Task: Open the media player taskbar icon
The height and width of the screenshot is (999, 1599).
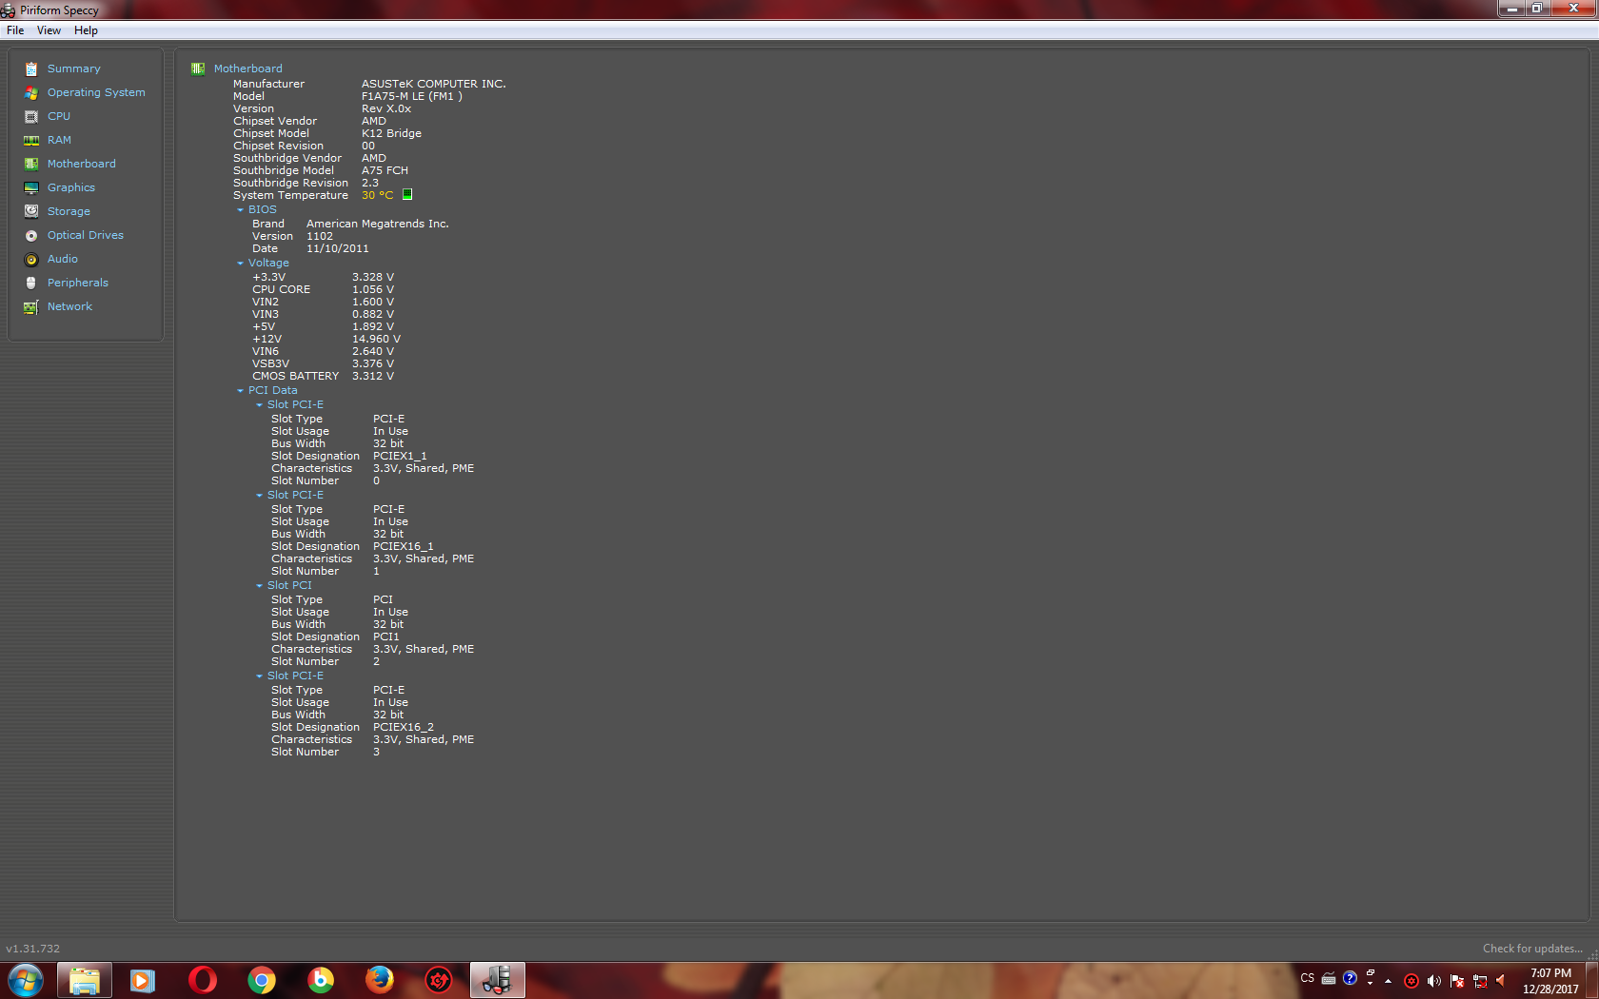Action: click(143, 980)
